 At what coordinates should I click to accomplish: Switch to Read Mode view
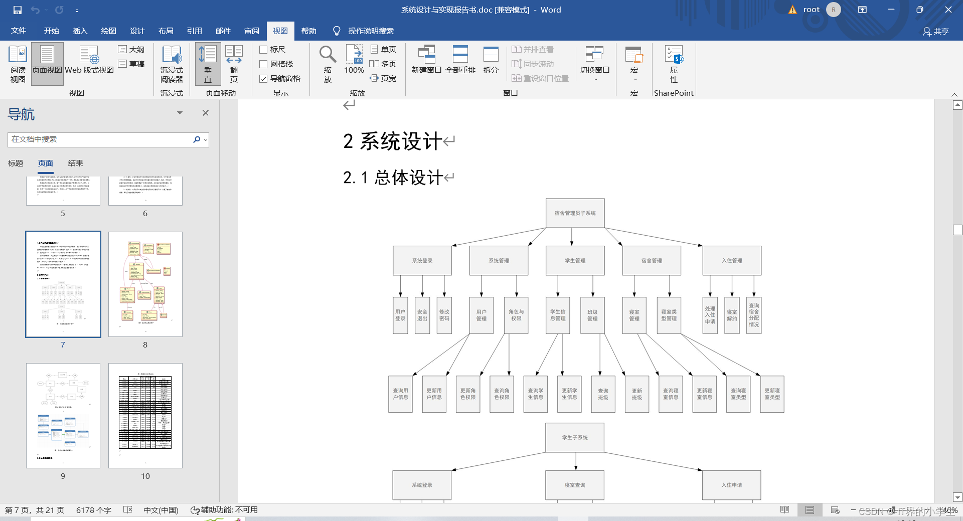18,64
